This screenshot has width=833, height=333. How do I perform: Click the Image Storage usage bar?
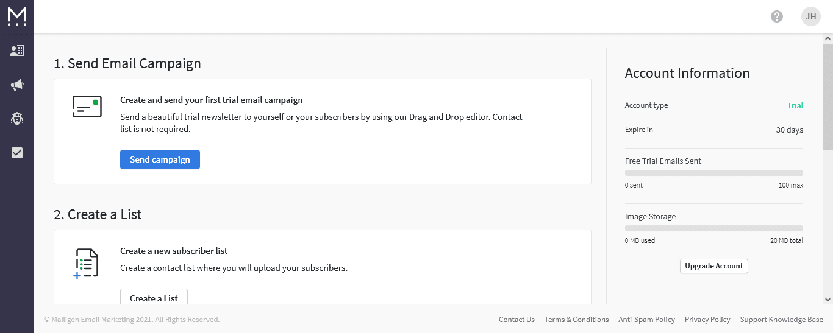click(714, 228)
